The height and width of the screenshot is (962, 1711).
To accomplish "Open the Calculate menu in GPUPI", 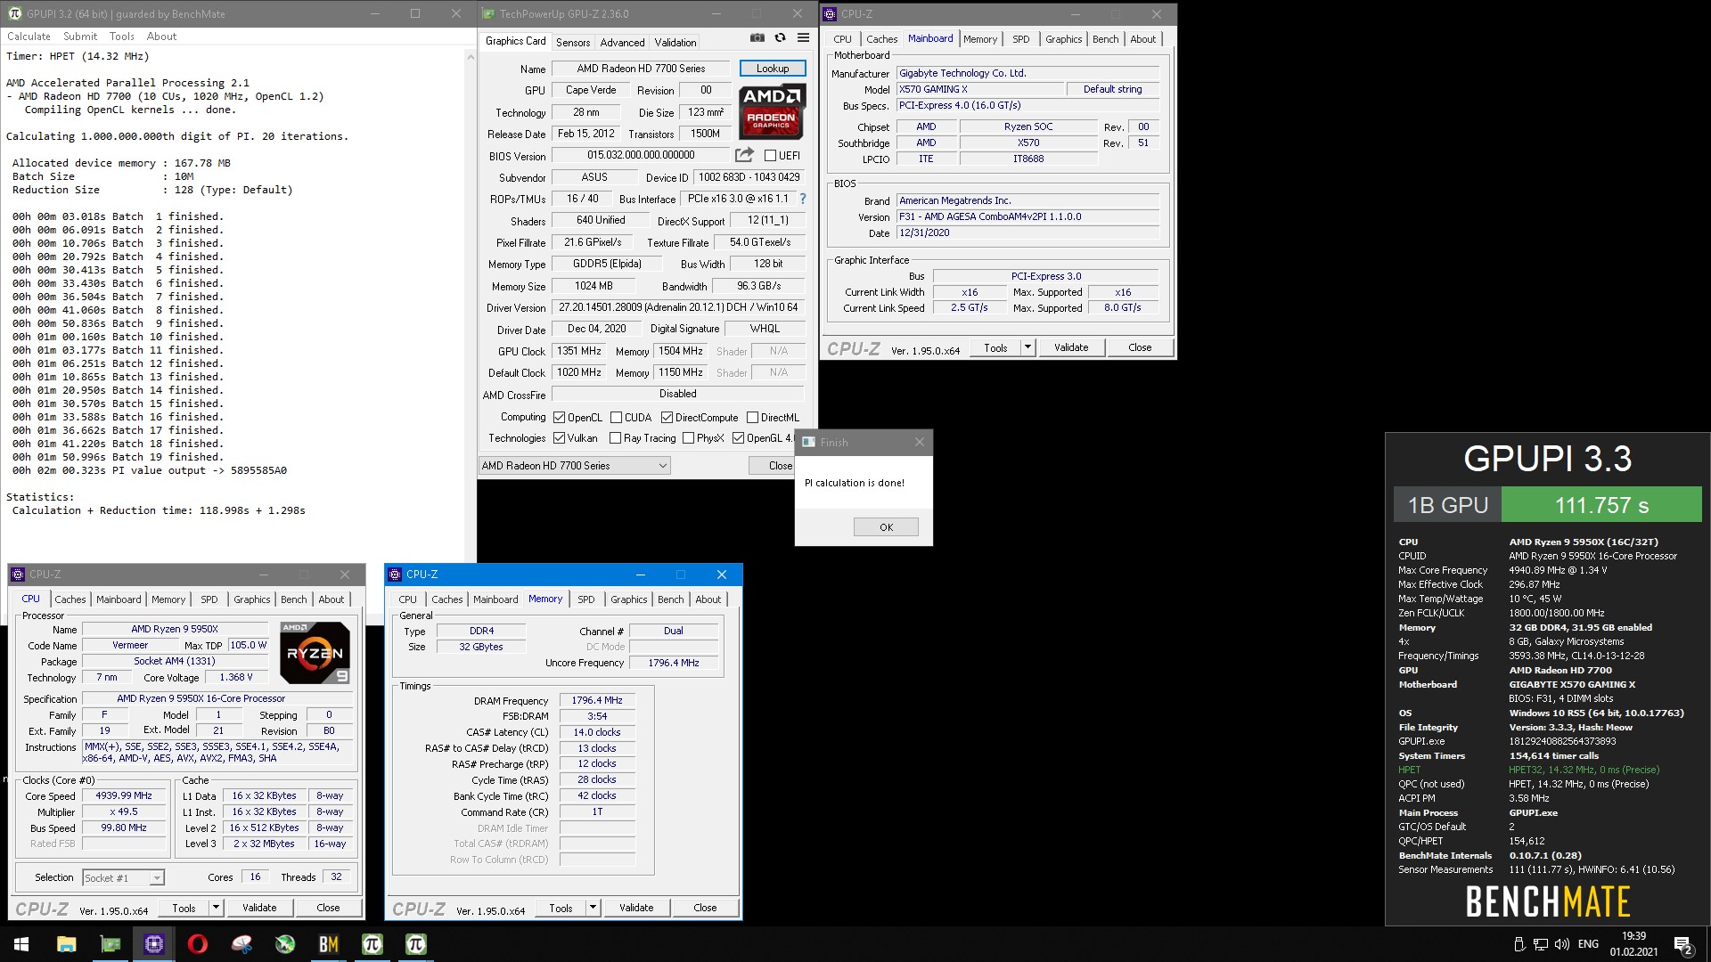I will (x=29, y=37).
